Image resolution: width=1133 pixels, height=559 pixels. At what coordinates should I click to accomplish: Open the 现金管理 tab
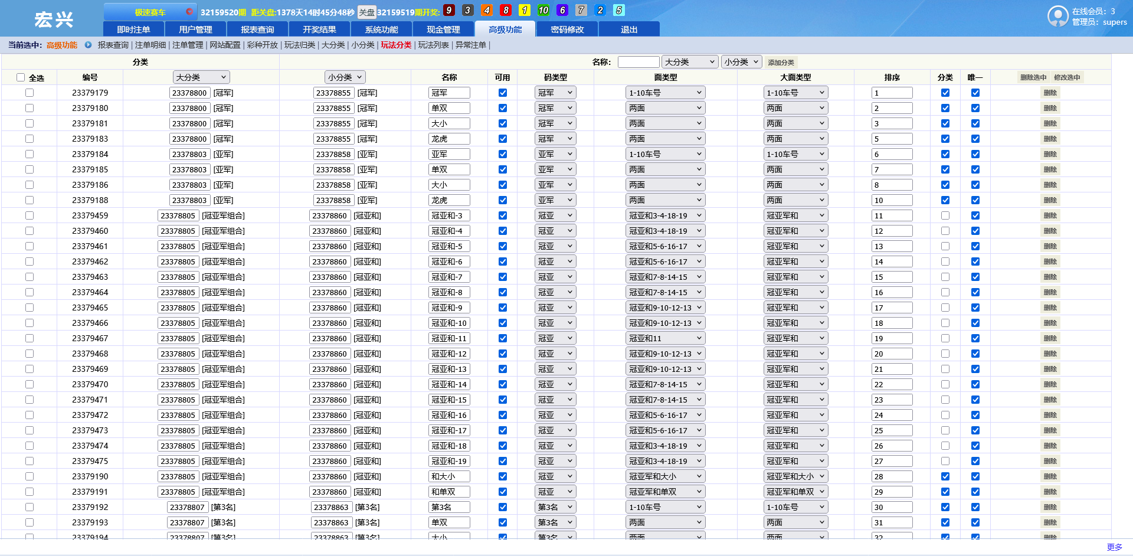tap(443, 30)
